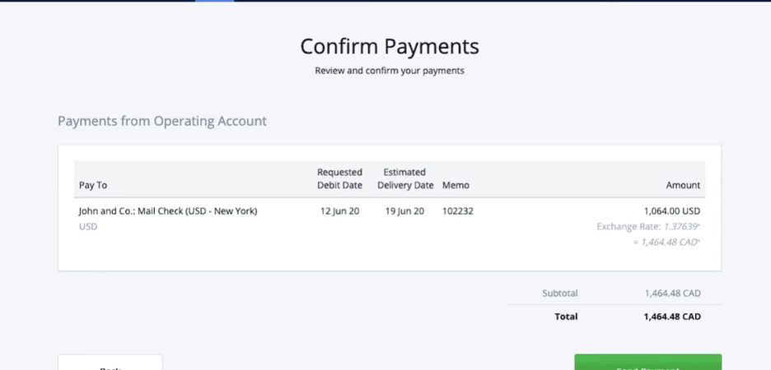Screen dimensions: 771x370
Task: Click the white Back button
Action: 110,363
